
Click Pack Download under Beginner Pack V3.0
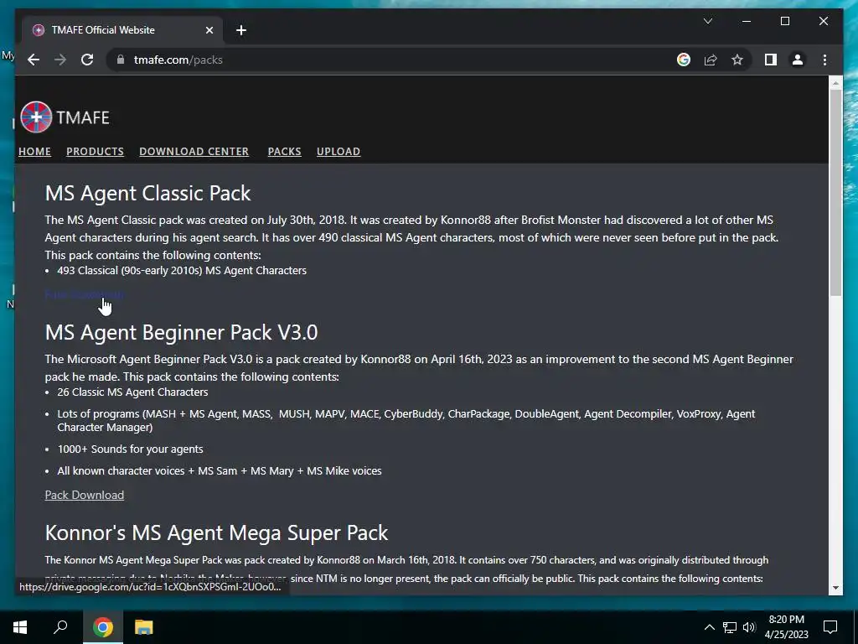85,495
